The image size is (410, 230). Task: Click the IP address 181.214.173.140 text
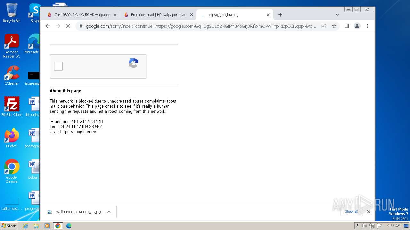76,122
